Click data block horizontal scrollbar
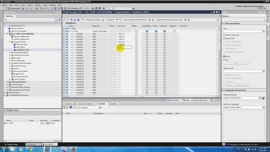 point(142,96)
